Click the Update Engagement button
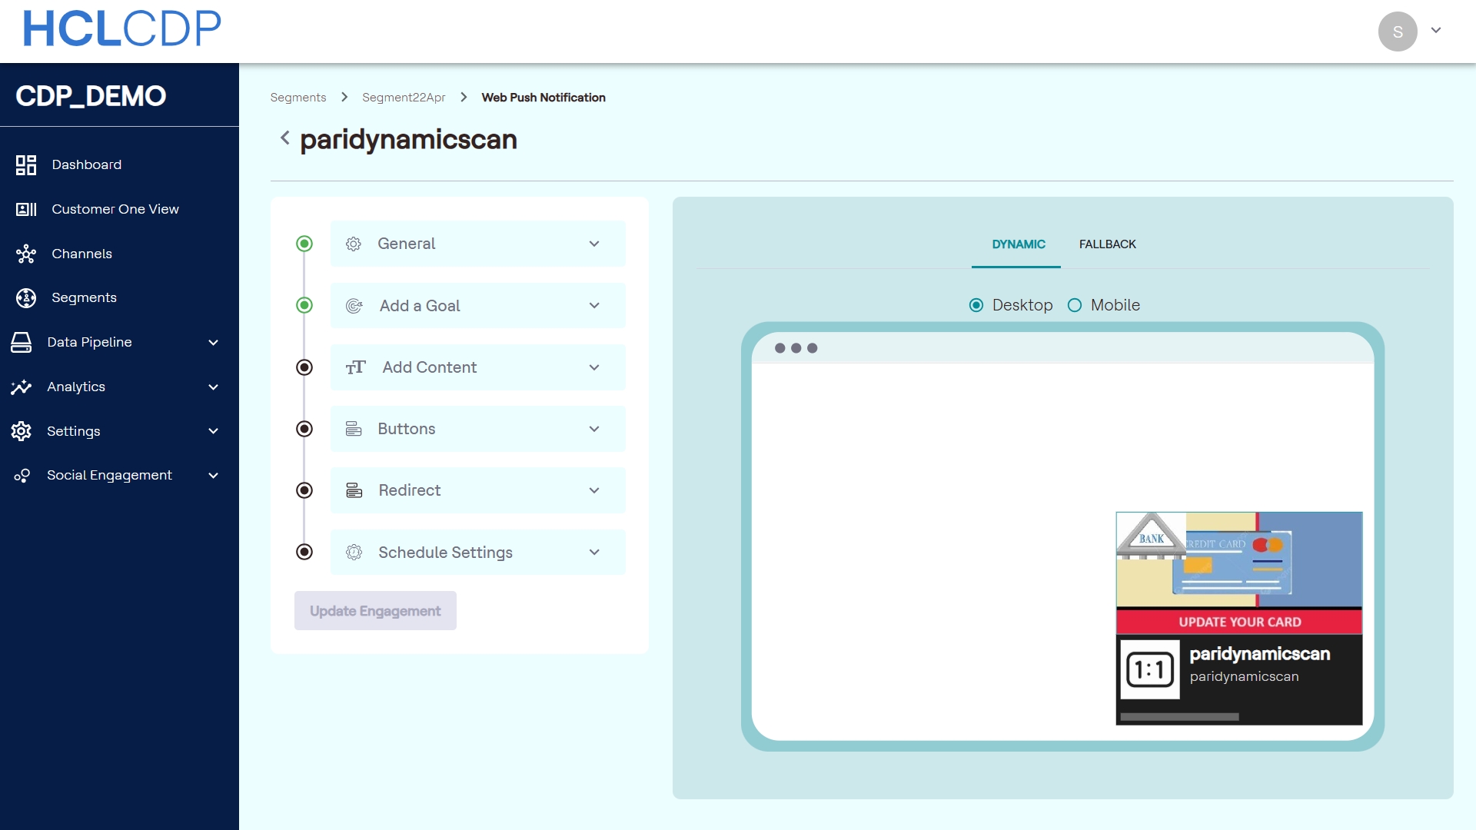Image resolution: width=1476 pixels, height=830 pixels. tap(375, 611)
